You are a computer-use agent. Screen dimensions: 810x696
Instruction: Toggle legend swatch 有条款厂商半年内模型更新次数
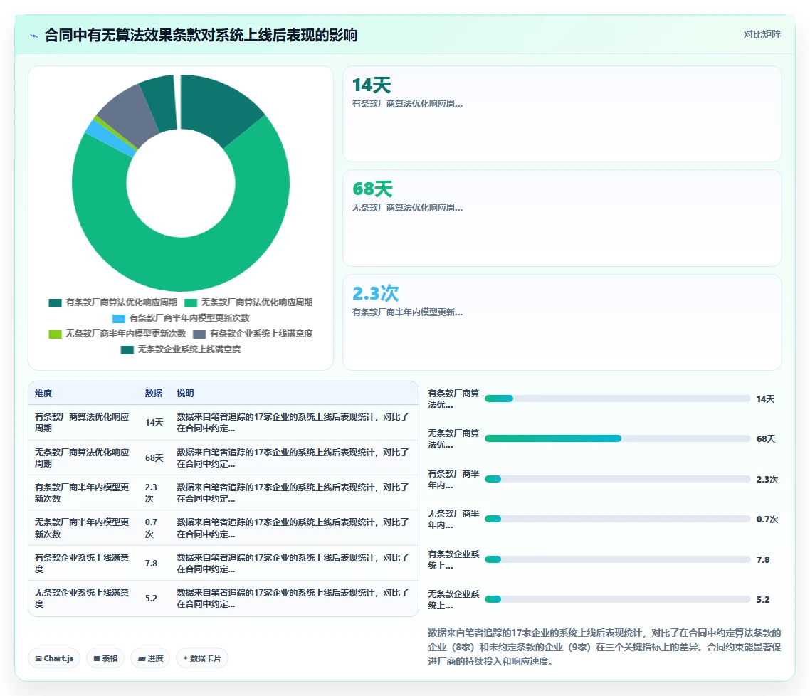click(119, 319)
